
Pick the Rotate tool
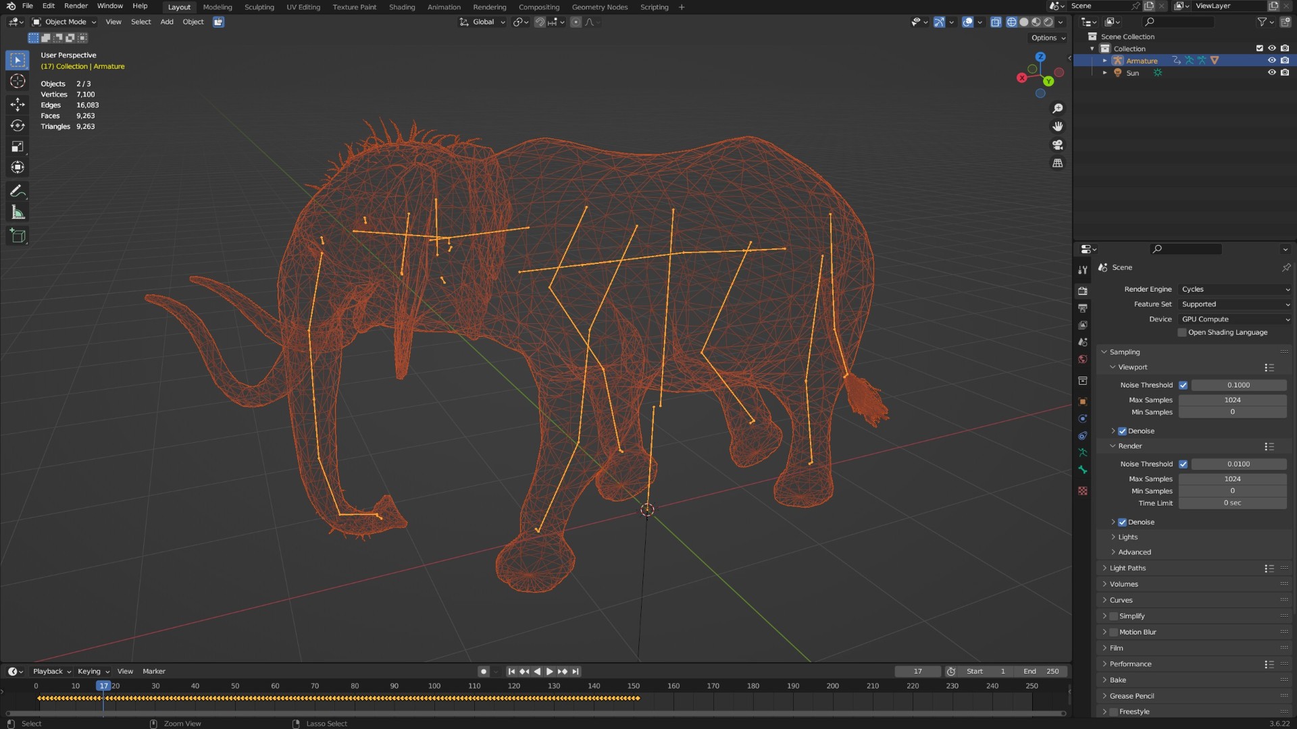(18, 126)
